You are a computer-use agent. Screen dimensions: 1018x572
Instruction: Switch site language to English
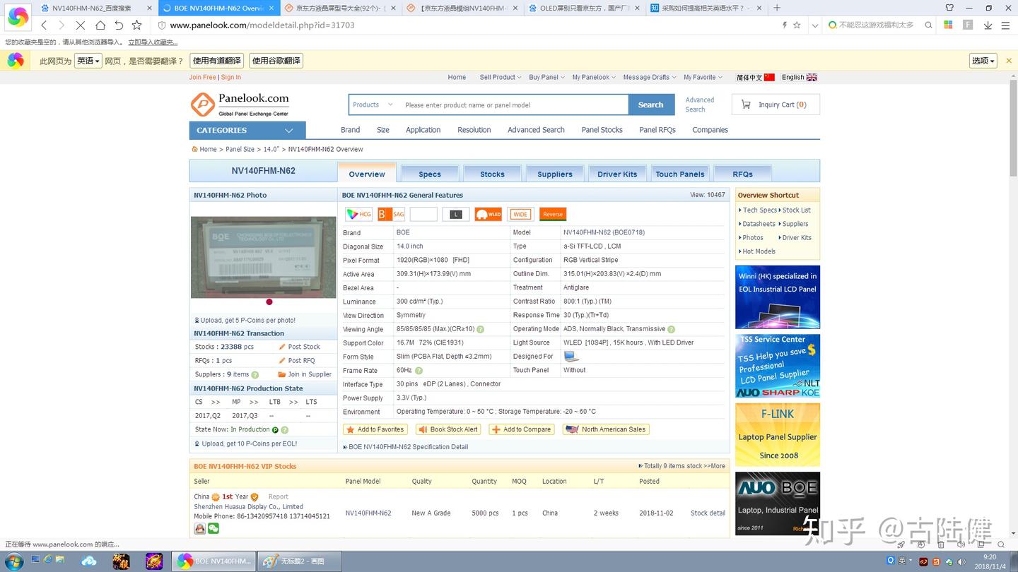(799, 78)
